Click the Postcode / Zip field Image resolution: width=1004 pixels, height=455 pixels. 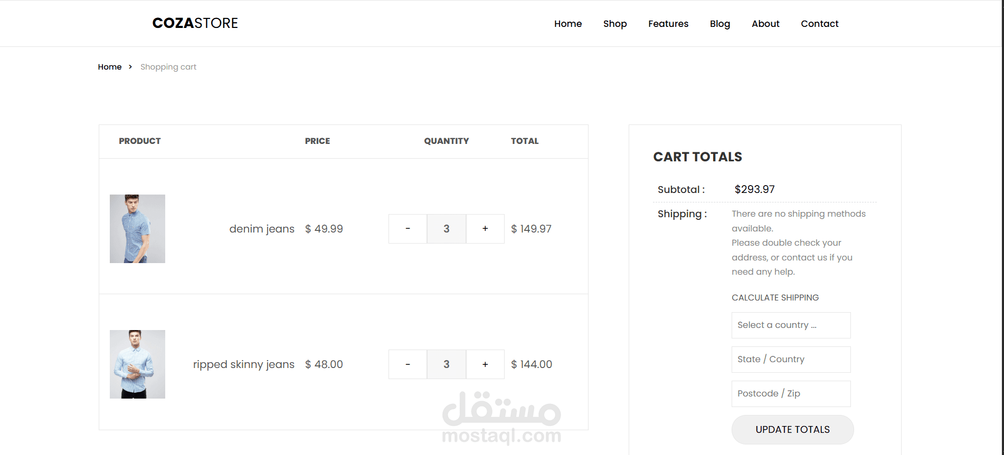791,394
